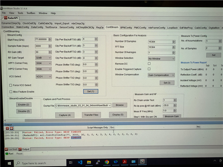Click the Disable (2) button
Screen dimensions: 223x167
pos(24,111)
